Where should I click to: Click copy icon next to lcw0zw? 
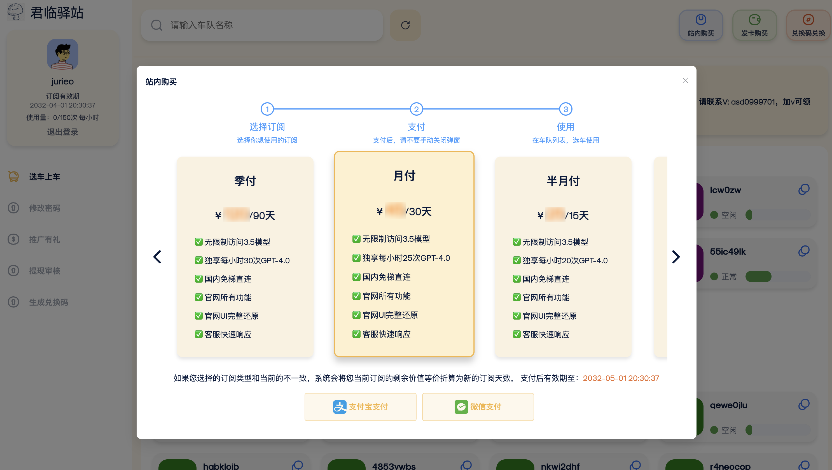point(803,189)
